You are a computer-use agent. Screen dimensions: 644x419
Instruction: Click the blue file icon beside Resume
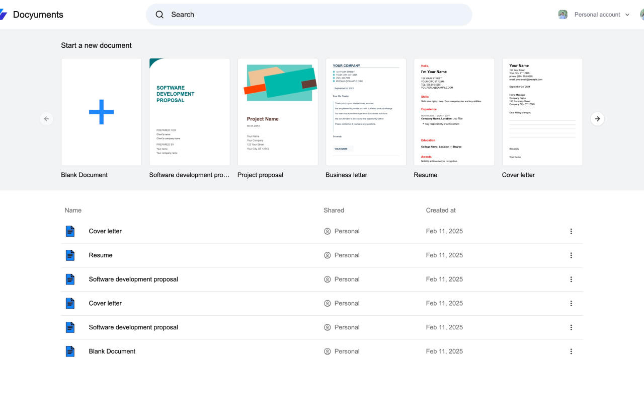point(70,255)
